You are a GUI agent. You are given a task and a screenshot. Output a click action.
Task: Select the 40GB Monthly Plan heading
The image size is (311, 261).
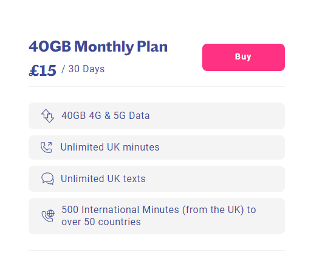[x=98, y=47]
